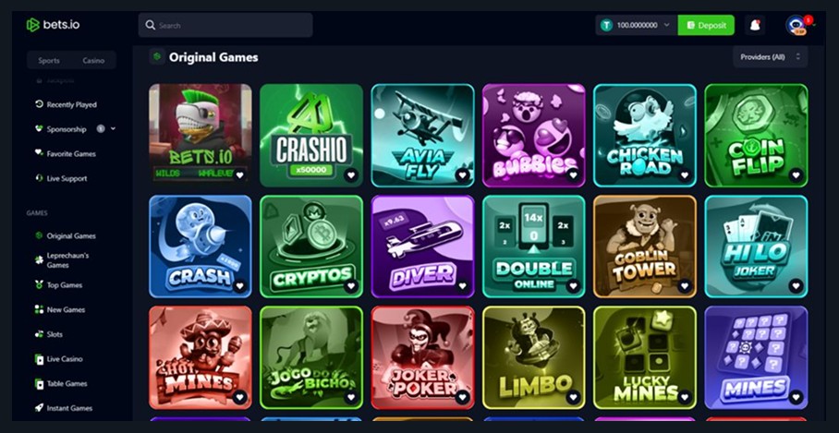The width and height of the screenshot is (839, 433).
Task: Open the notifications bell icon
Action: [755, 25]
